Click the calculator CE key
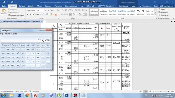 33,49
